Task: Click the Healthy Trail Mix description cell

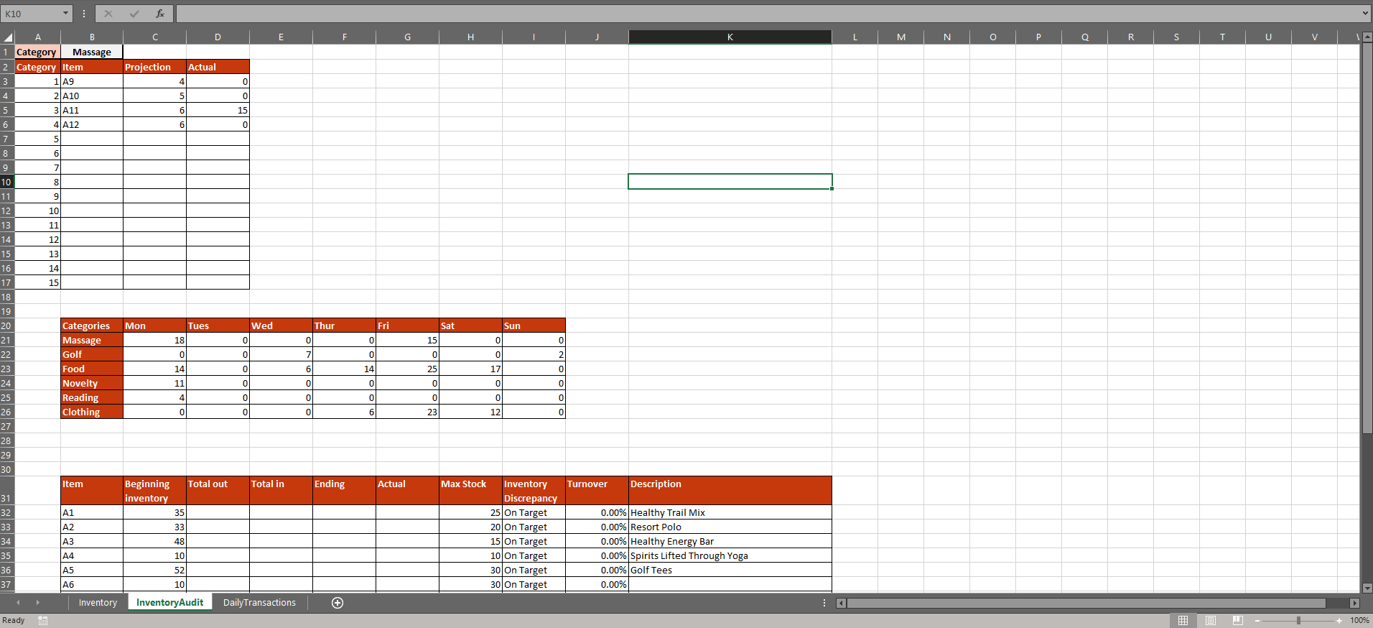Action: pyautogui.click(x=730, y=512)
